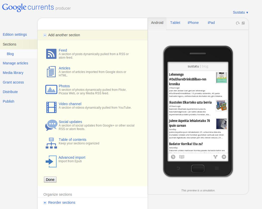Viewport: 262px width, 209px height.
Task: Click the Ikastolen Elkarteko article thumbnail
Action: pyautogui.click(x=221, y=105)
